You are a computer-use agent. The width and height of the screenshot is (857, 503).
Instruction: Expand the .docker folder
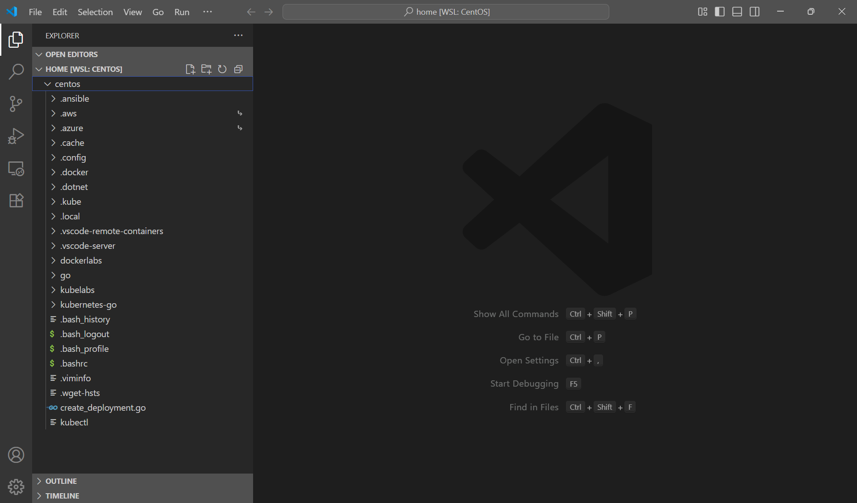pyautogui.click(x=142, y=172)
